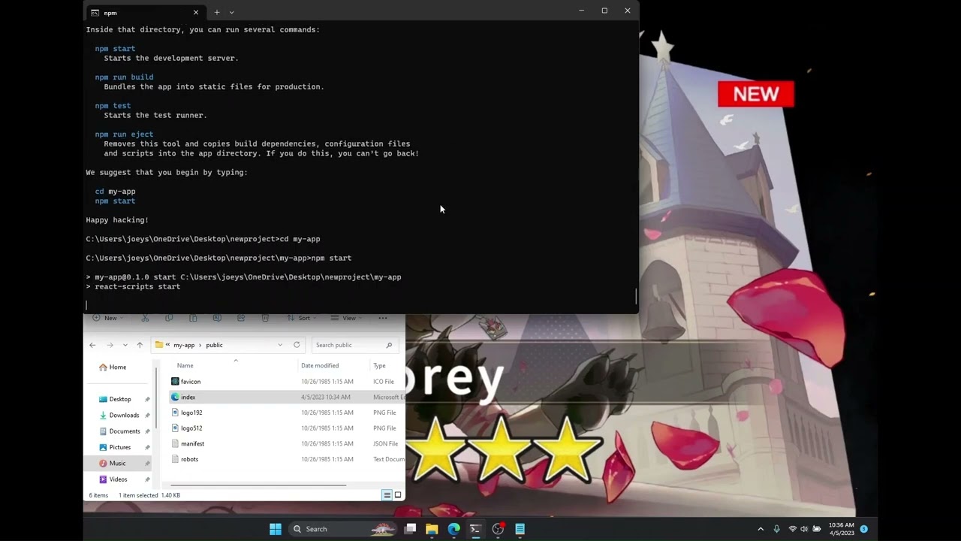The width and height of the screenshot is (961, 541).
Task: Click my-app in the address breadcrumb
Action: tap(184, 345)
